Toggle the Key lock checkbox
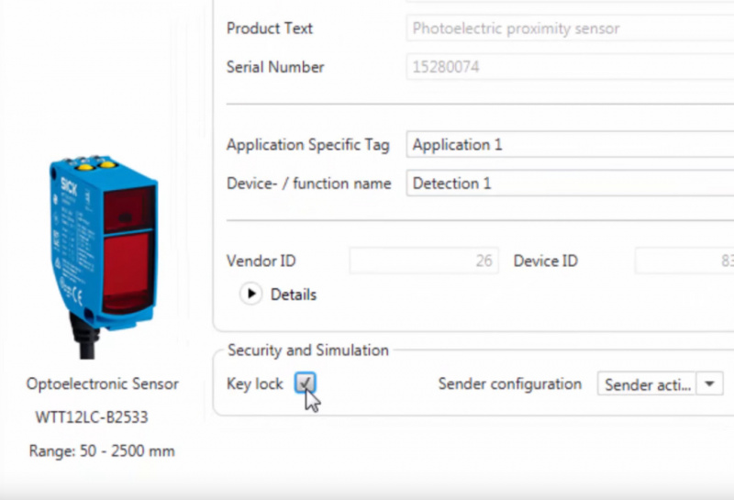Screen dimensions: 734x500 tap(305, 383)
